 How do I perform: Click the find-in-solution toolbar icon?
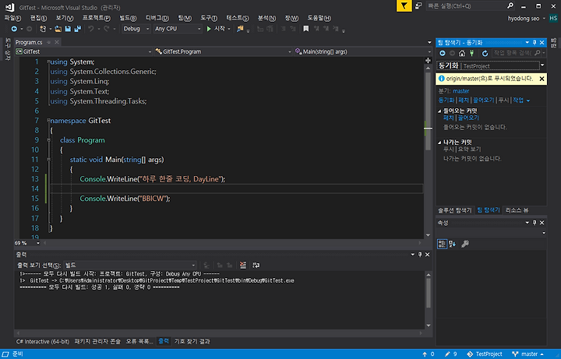coord(240,29)
